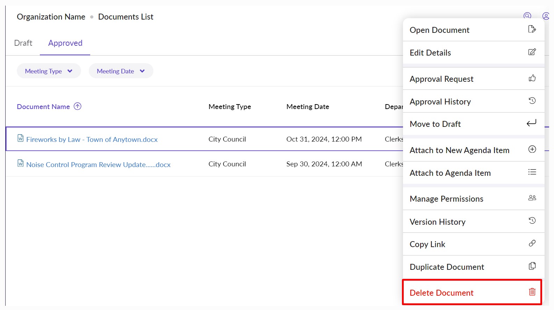Choose Open Document from the context menu
The width and height of the screenshot is (554, 310).
(439, 30)
